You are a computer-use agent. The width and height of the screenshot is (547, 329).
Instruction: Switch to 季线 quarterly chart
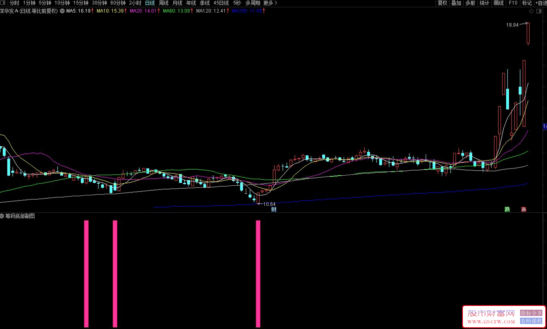tap(205, 3)
